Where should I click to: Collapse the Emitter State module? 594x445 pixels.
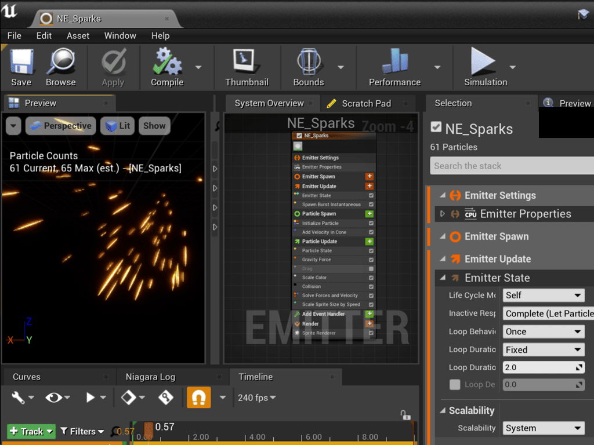tap(443, 278)
